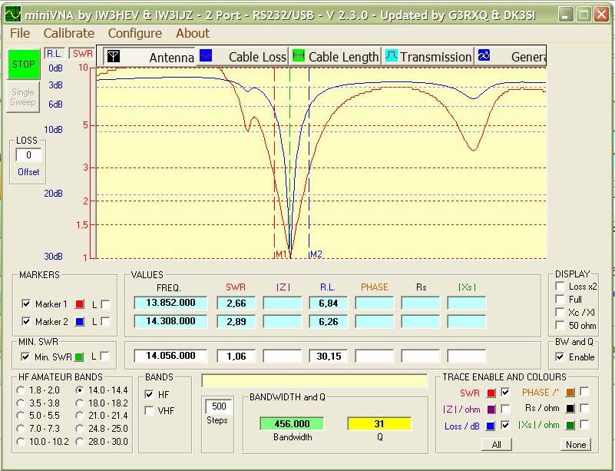Click the blue Cable Loss tab icon
The height and width of the screenshot is (471, 615).
tap(205, 56)
